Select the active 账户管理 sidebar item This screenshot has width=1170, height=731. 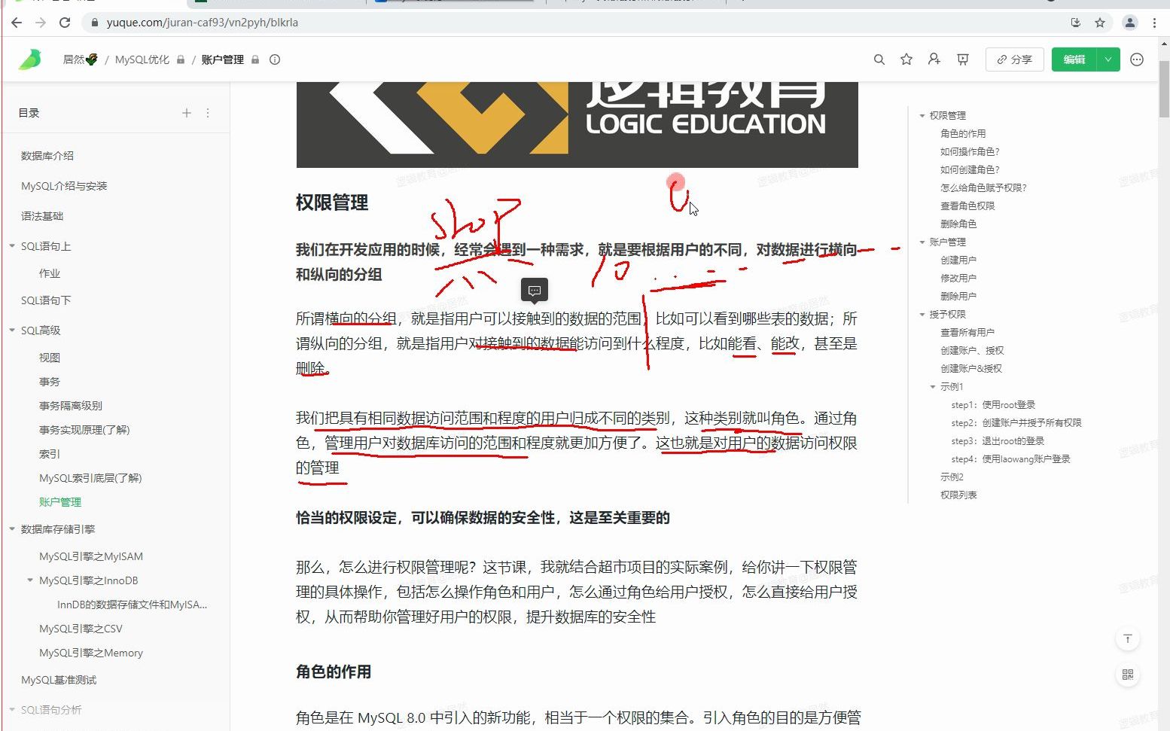point(60,502)
